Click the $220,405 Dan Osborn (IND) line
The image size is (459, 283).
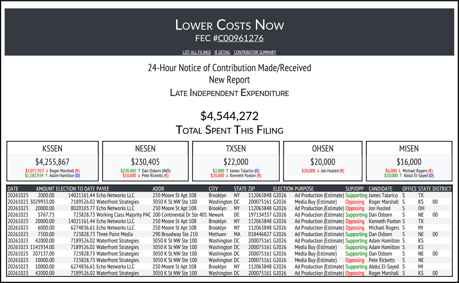pyautogui.click(x=145, y=171)
